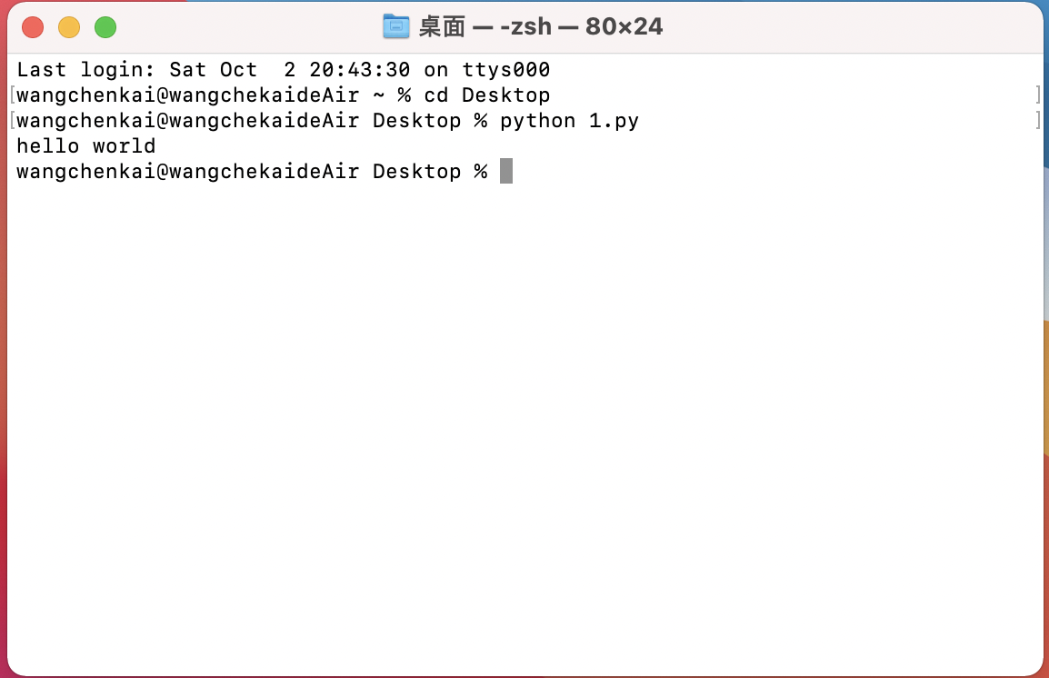Click the "%" symbol on the last prompt line
Viewport: 1049px width, 678px height.
(480, 171)
